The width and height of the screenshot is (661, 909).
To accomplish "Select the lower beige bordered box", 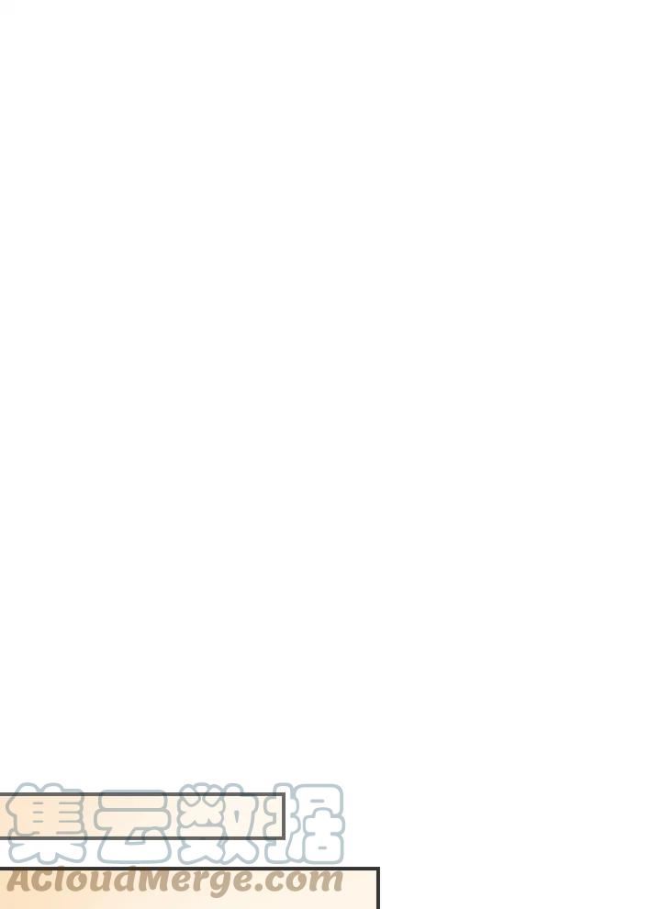I will (190, 888).
